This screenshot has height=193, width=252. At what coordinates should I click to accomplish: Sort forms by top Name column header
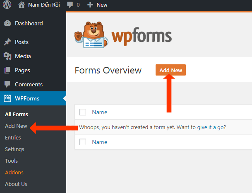pos(99,112)
